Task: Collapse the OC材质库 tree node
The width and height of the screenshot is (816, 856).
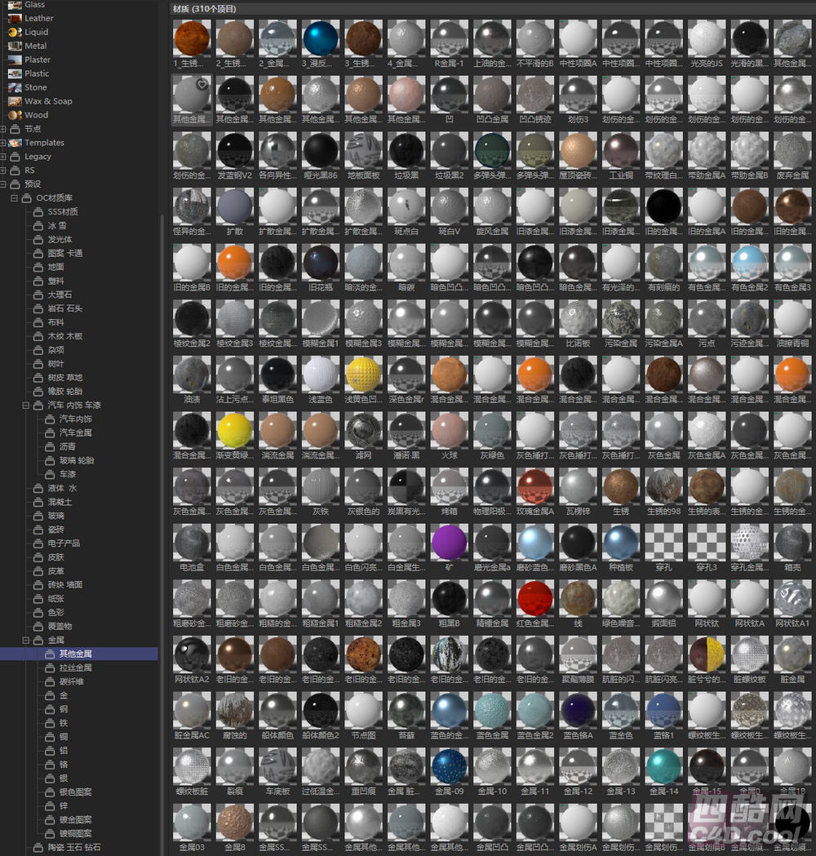Action: click(14, 198)
